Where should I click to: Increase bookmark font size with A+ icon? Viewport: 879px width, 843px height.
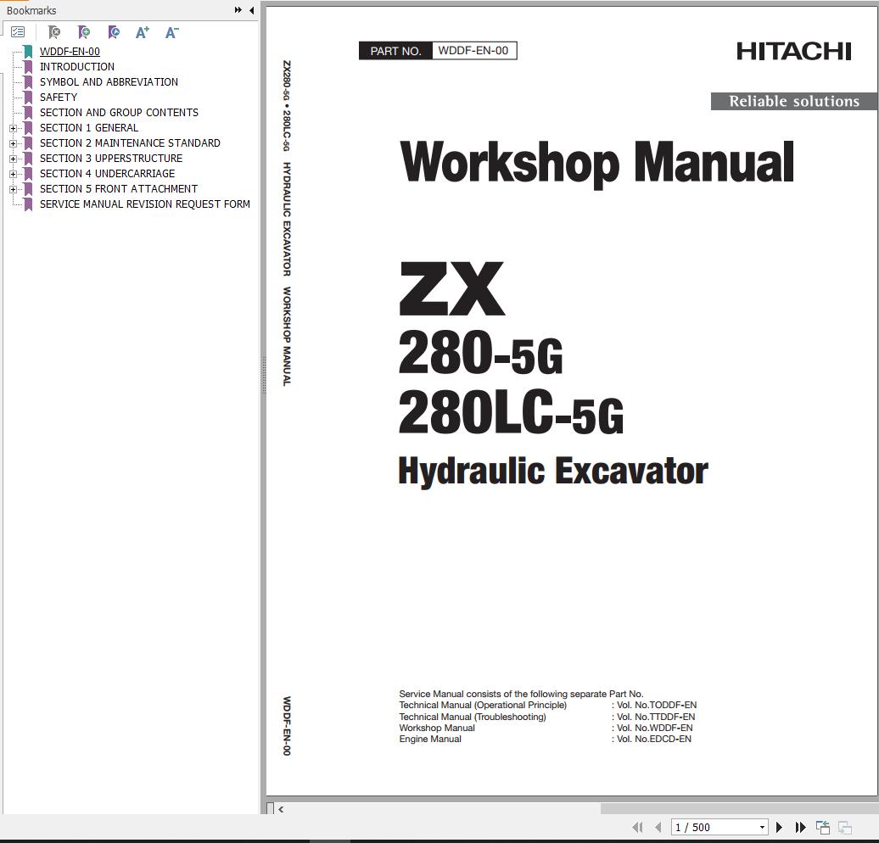tap(143, 32)
